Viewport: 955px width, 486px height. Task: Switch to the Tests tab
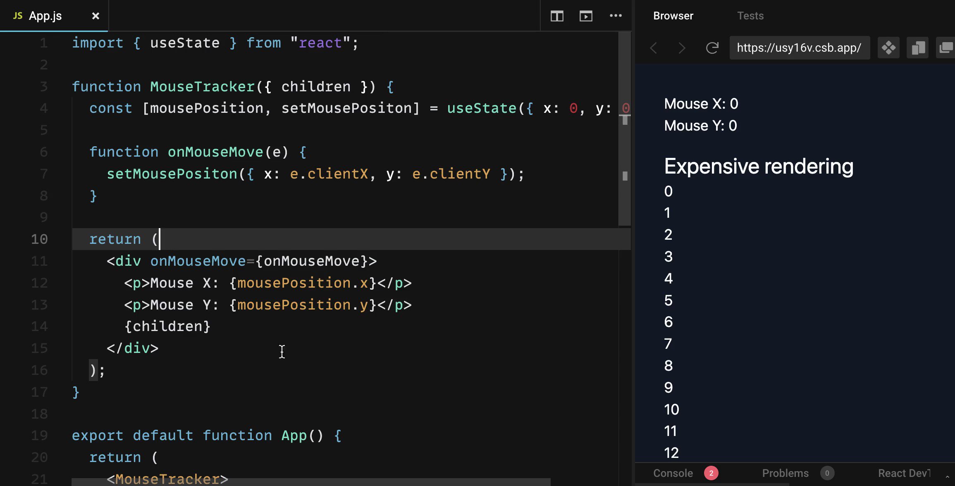tap(750, 15)
